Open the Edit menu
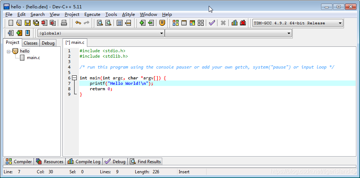The image size is (360, 178). click(x=21, y=15)
